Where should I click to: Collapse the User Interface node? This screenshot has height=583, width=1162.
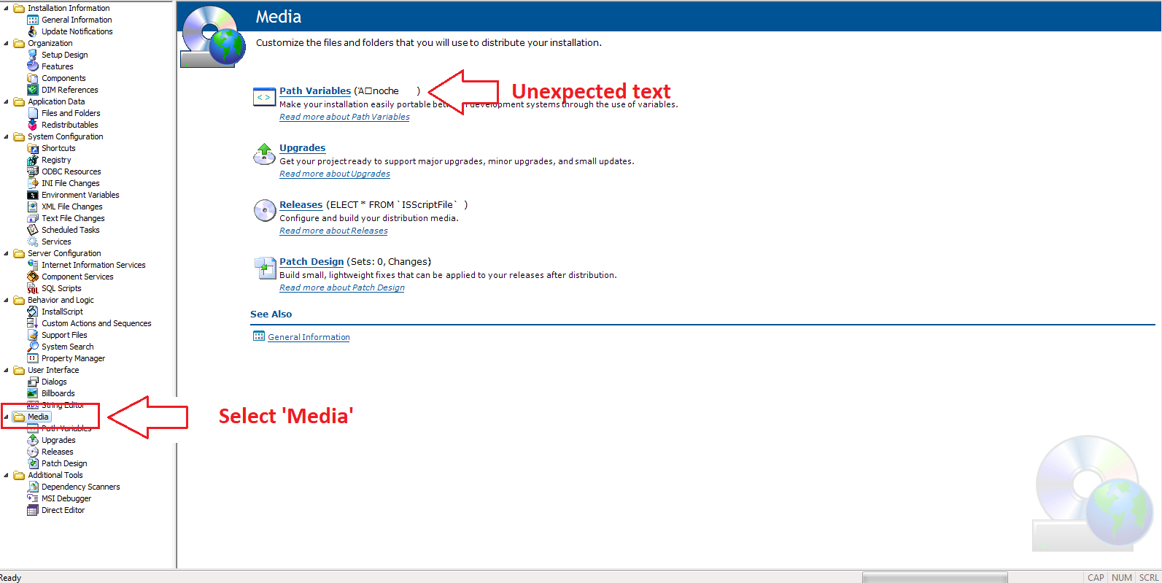[7, 370]
